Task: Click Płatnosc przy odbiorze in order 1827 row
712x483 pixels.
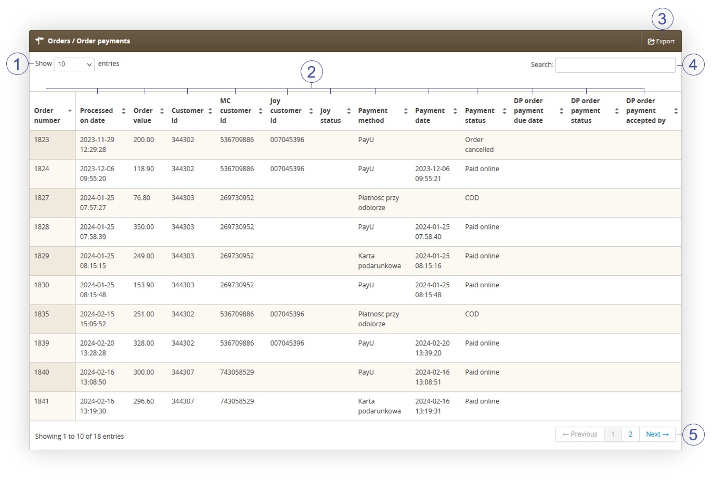Action: pyautogui.click(x=379, y=202)
